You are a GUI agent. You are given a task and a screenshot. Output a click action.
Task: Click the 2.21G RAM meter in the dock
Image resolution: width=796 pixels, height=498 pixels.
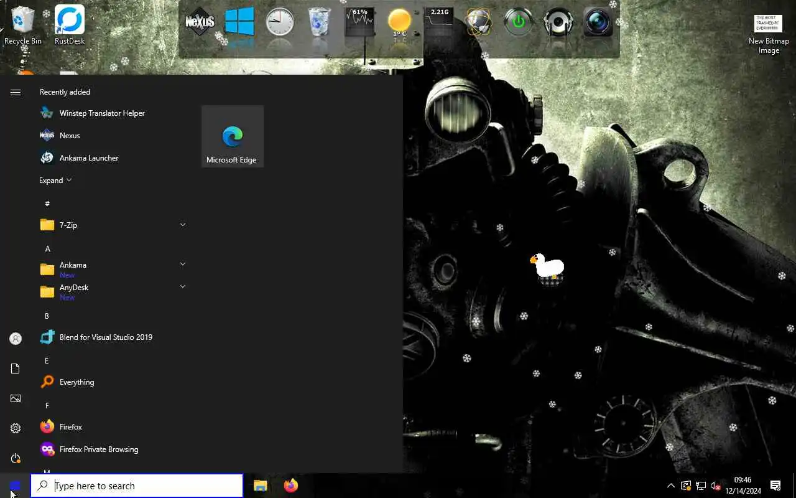click(439, 22)
